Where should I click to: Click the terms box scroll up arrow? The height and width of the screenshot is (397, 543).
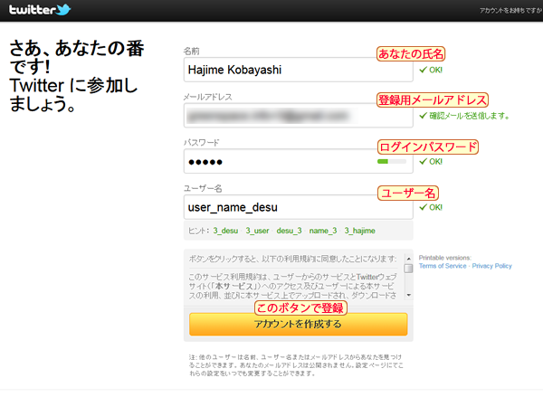pyautogui.click(x=409, y=259)
